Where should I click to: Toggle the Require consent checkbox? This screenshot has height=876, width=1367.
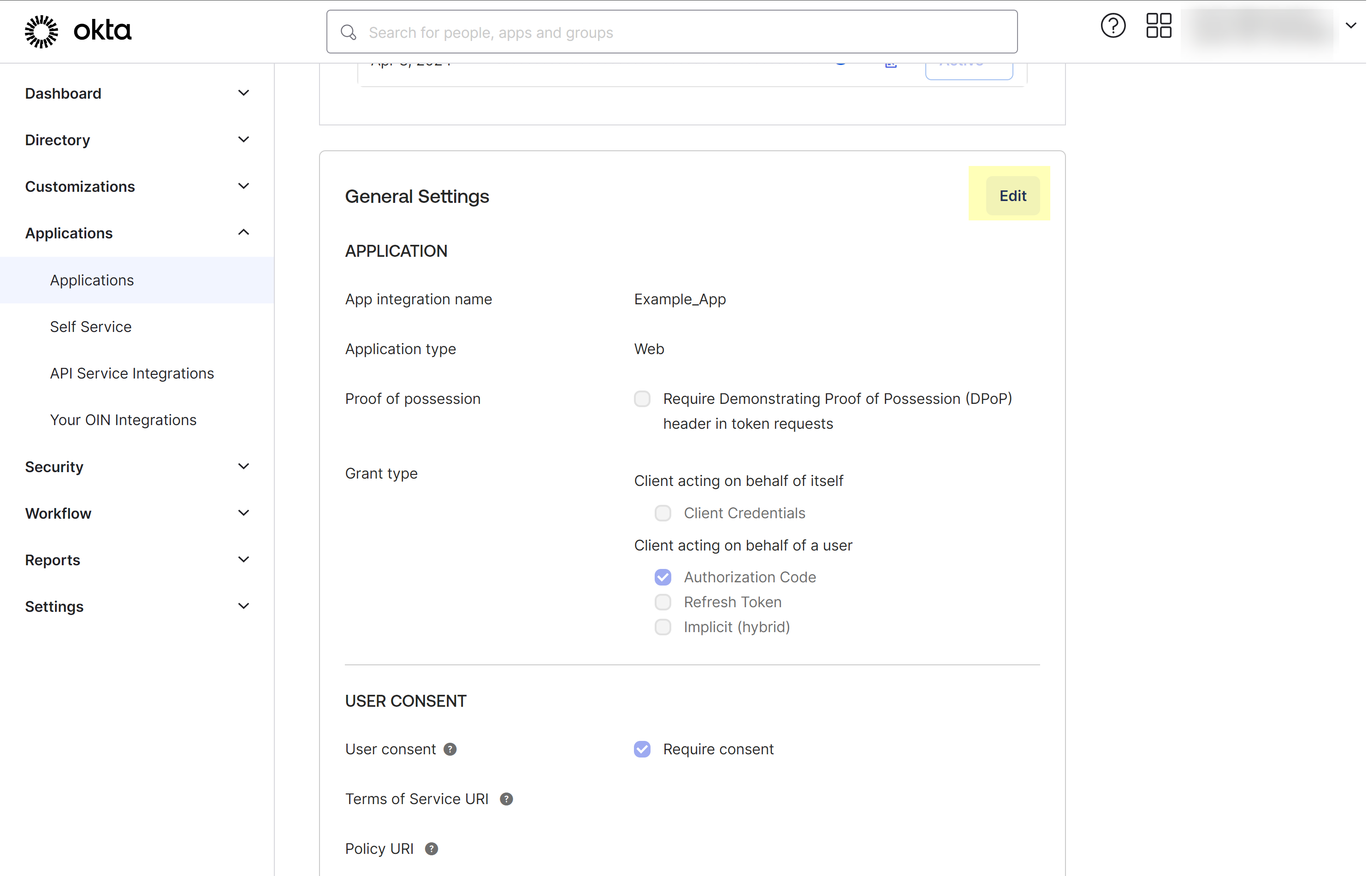pyautogui.click(x=642, y=749)
